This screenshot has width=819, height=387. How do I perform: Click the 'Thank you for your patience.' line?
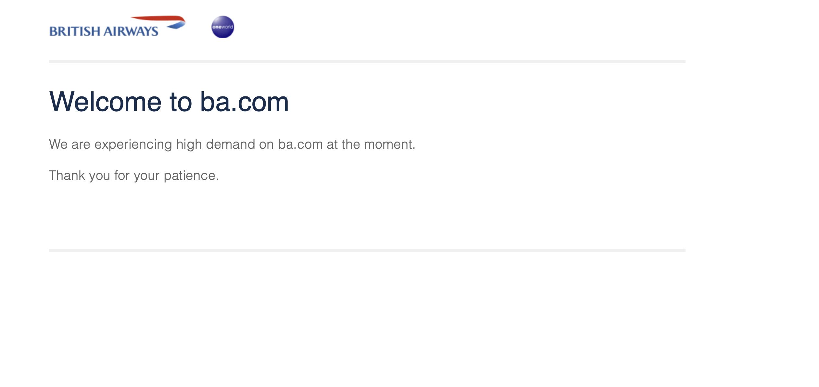(x=134, y=176)
